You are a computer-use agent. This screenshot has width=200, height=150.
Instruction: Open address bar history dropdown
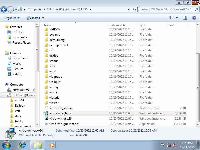(x=129, y=10)
